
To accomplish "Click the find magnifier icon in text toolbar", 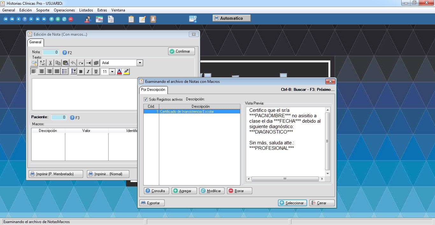I will coord(34,63).
